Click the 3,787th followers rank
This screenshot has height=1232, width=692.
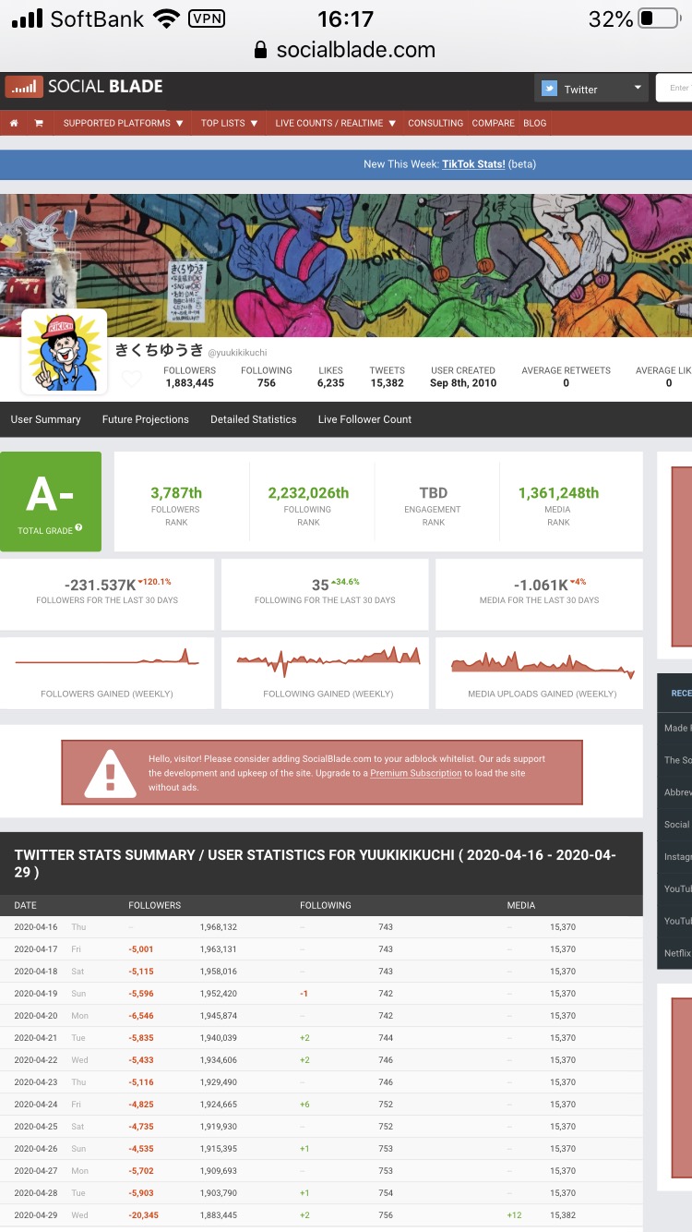coord(176,493)
